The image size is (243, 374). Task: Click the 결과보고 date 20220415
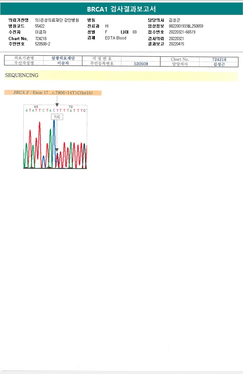click(176, 44)
